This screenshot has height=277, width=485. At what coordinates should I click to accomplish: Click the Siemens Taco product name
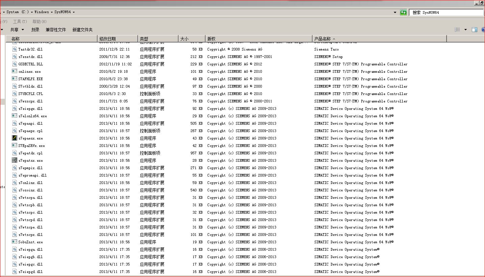pos(326,49)
